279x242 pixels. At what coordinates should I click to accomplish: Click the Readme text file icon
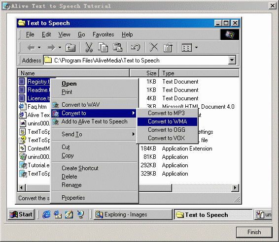pyautogui.click(x=22, y=90)
